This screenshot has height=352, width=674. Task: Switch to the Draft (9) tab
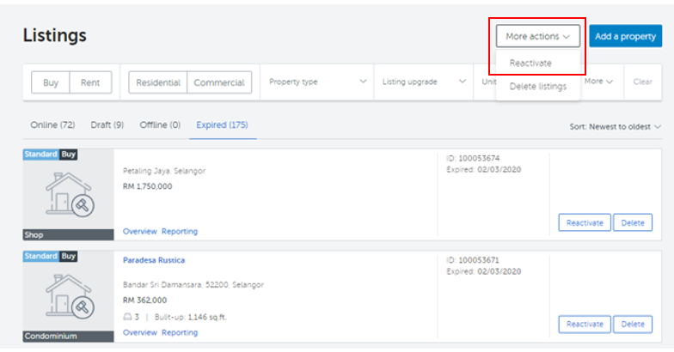click(107, 125)
